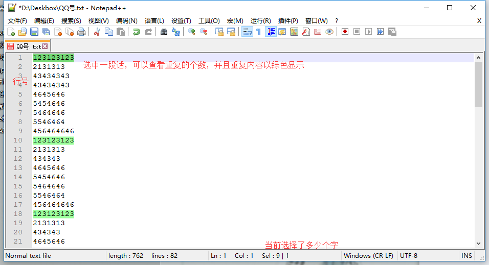Open the Folder as Workspace icon
This screenshot has height=265, width=489.
318,32
